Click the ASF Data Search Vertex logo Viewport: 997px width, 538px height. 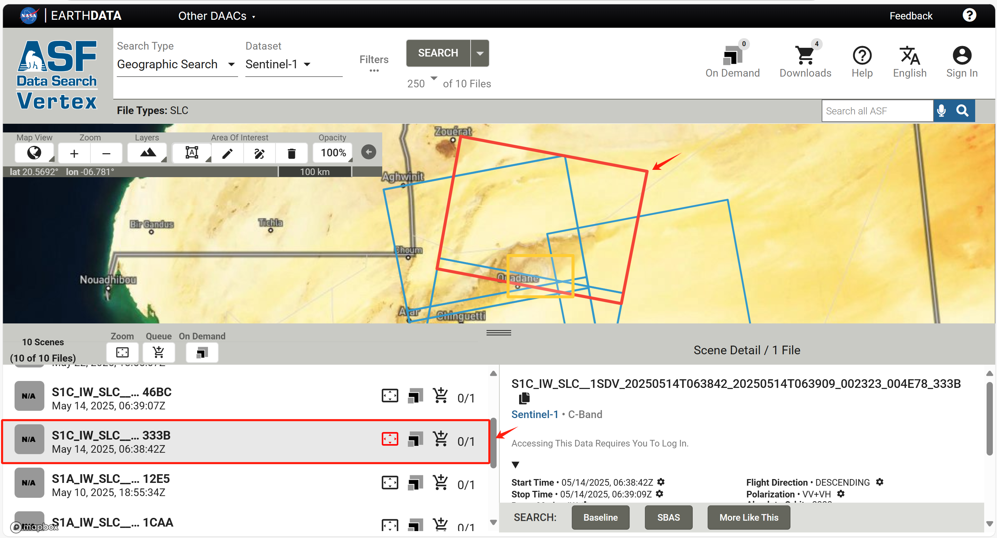pyautogui.click(x=57, y=75)
